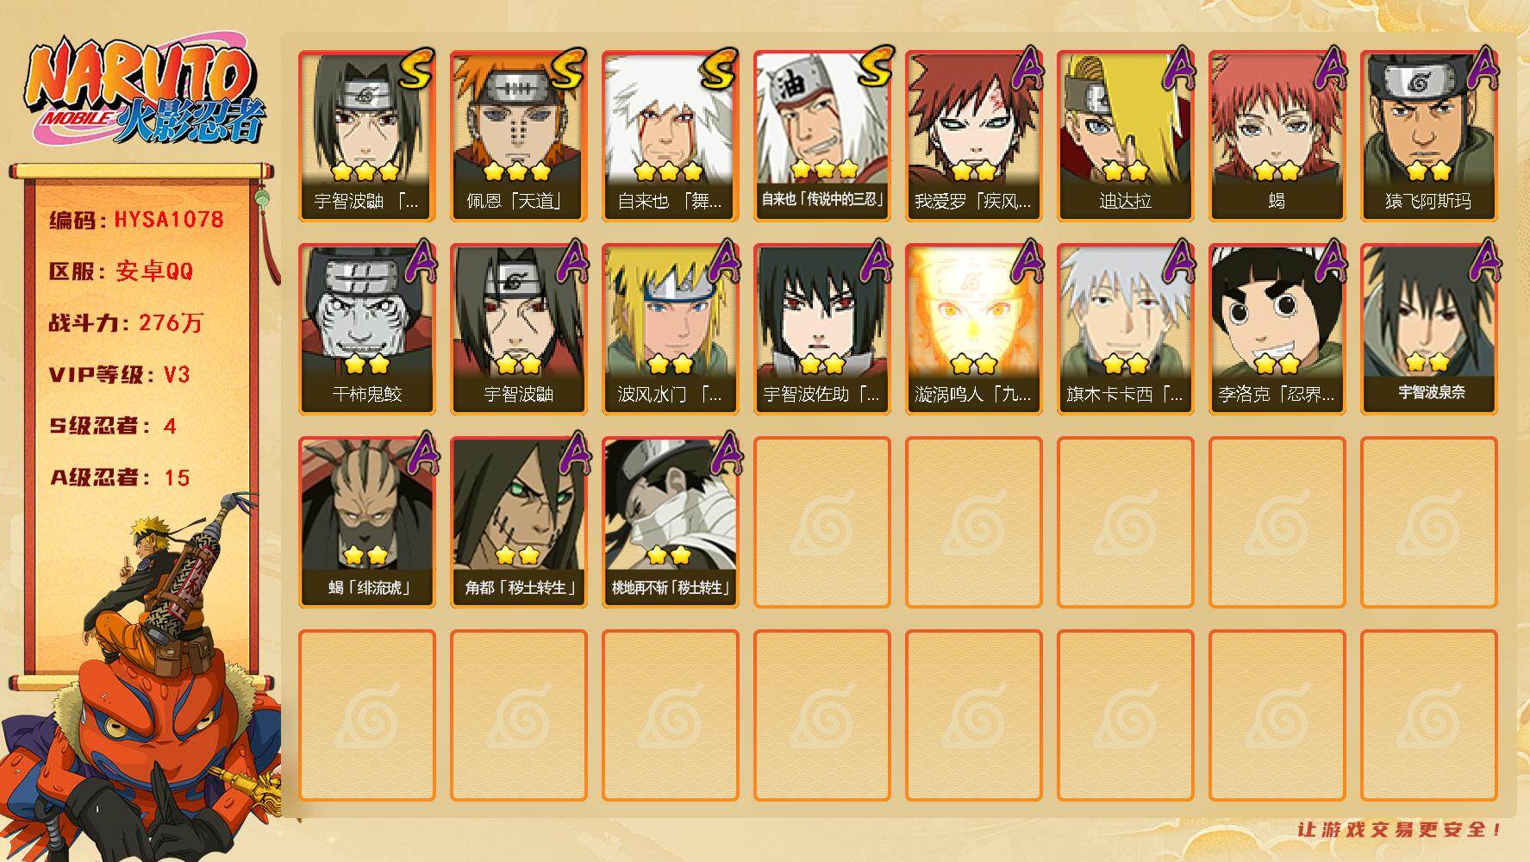Select the 猿飞阿斯玛 ninja card
Viewport: 1530px width, 862px height.
[1428, 136]
